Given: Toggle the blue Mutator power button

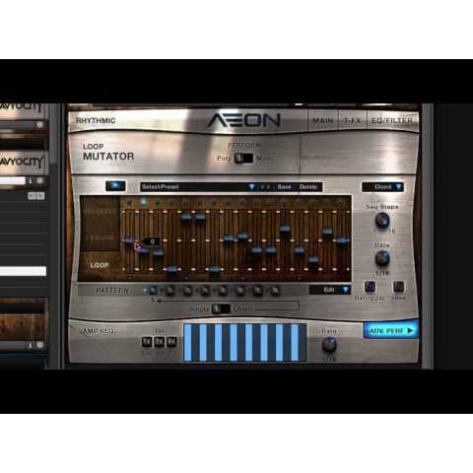Looking at the screenshot, I should [115, 185].
